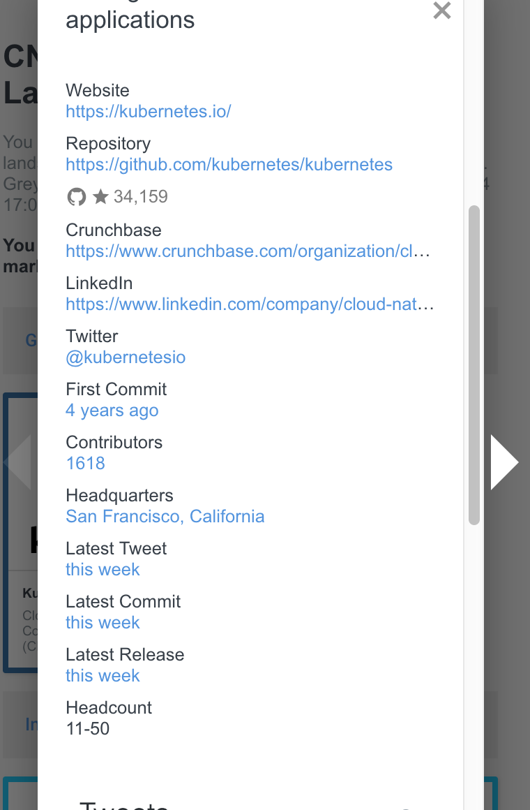The width and height of the screenshot is (530, 810).
Task: Click the left carousel arrow
Action: (17, 462)
